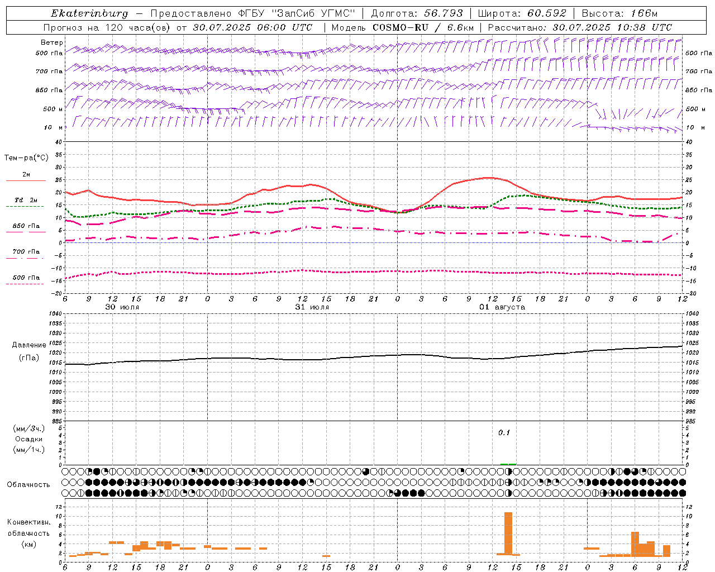Select the 700 гПа temperature legend label
This screenshot has height=572, width=715.
26,251
